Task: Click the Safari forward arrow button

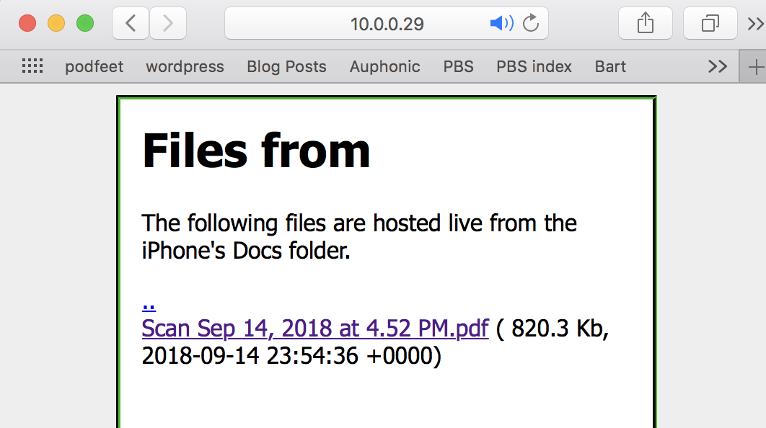Action: [x=168, y=24]
